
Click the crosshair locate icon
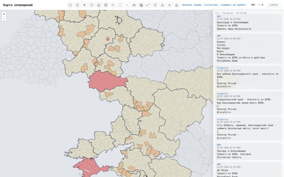point(170,5)
